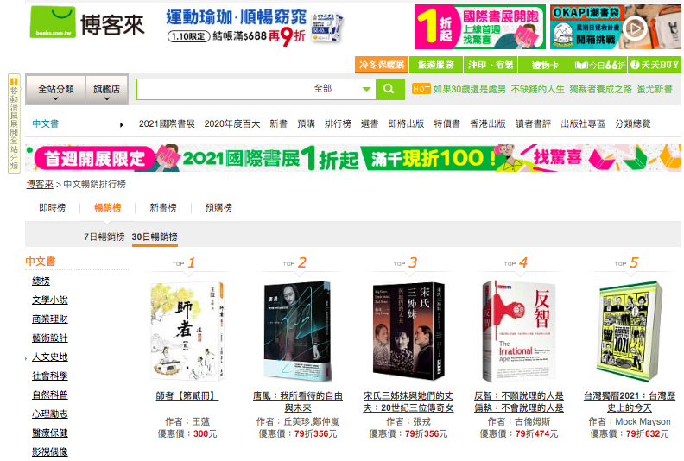Click the green magnifier search button
Viewport: 684px width, 461px height.
point(389,90)
